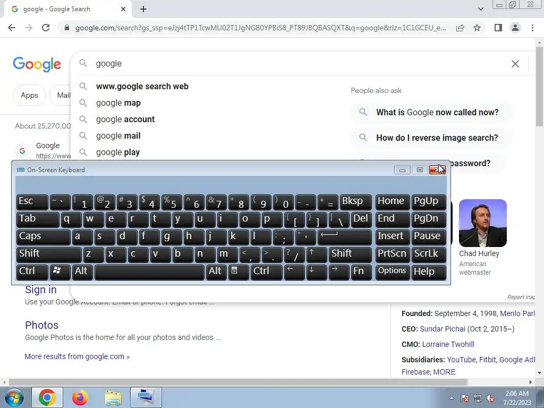
Task: Click the Chad Hurley thumbnail
Action: click(x=482, y=223)
